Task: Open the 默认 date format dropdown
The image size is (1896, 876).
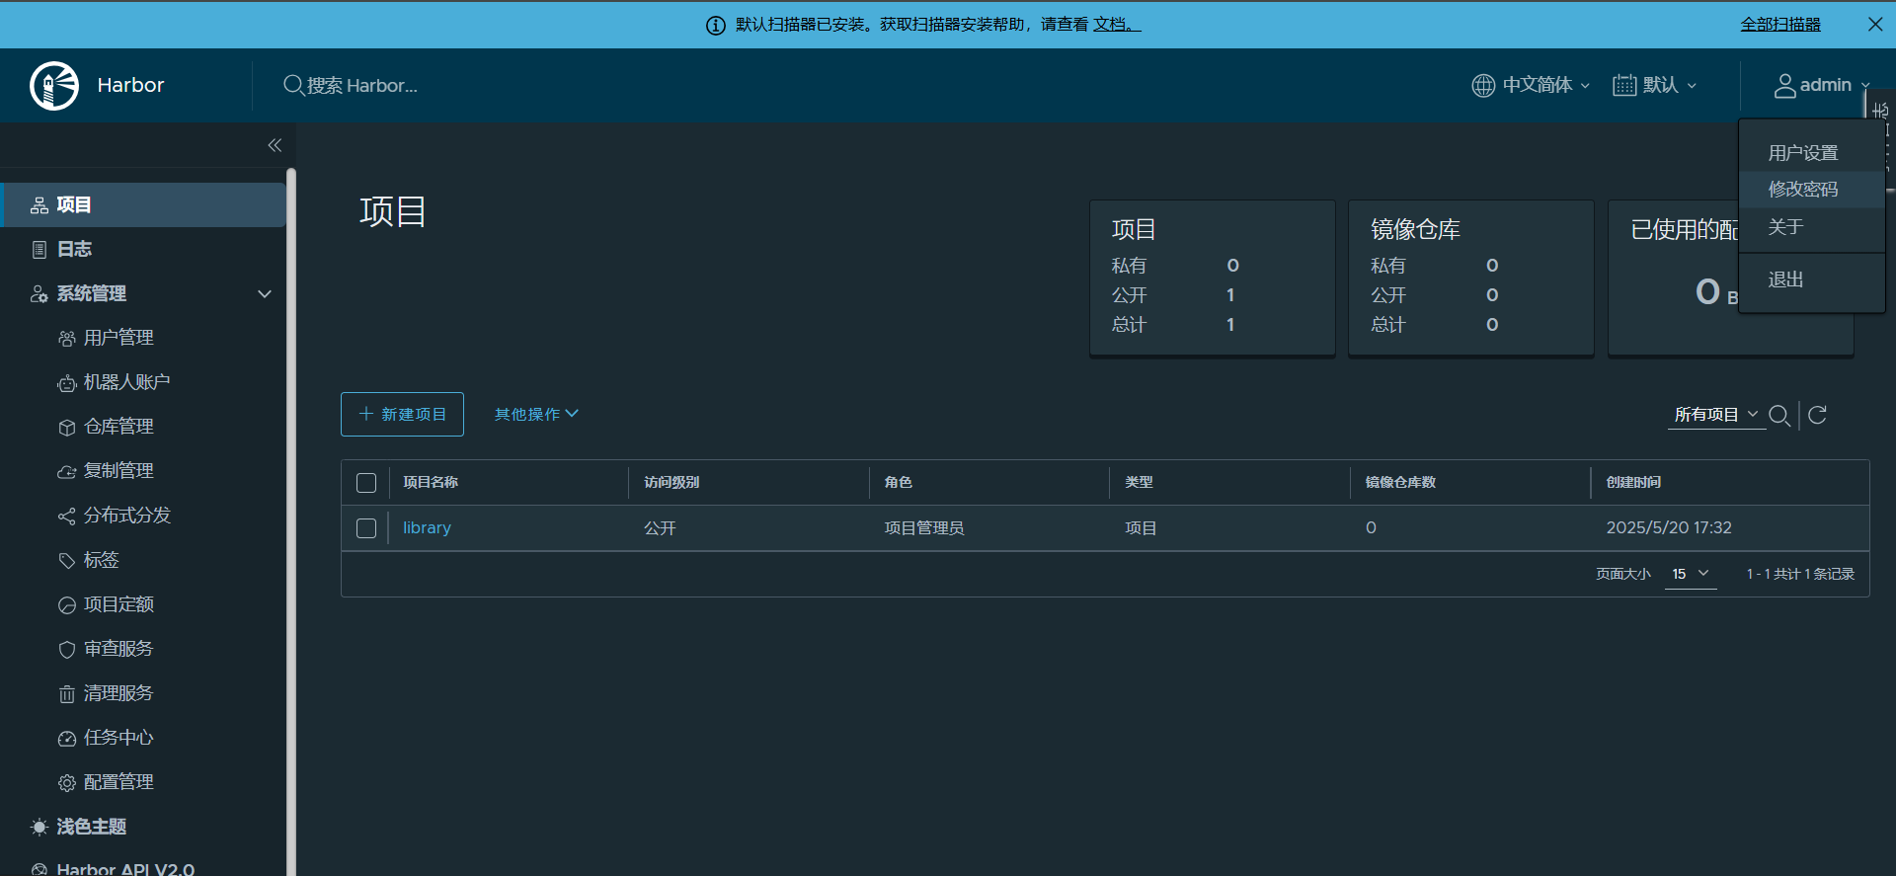Action: 1656,86
